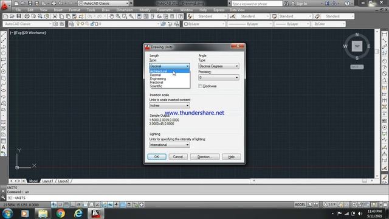Click the Plot Preview icon
389x219 pixels.
click(33, 16)
